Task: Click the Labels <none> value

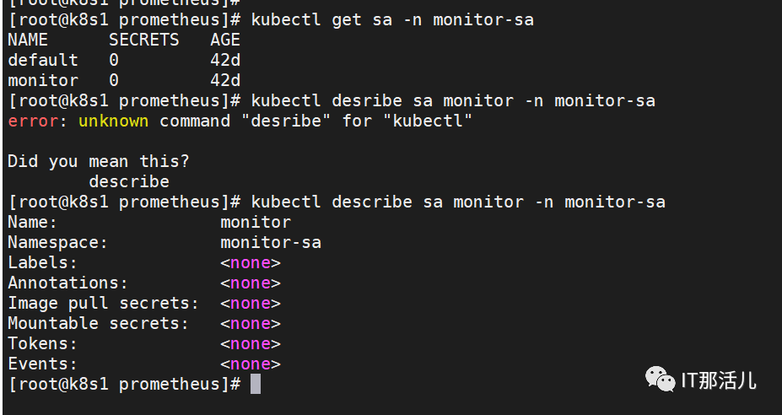Action: tap(251, 263)
